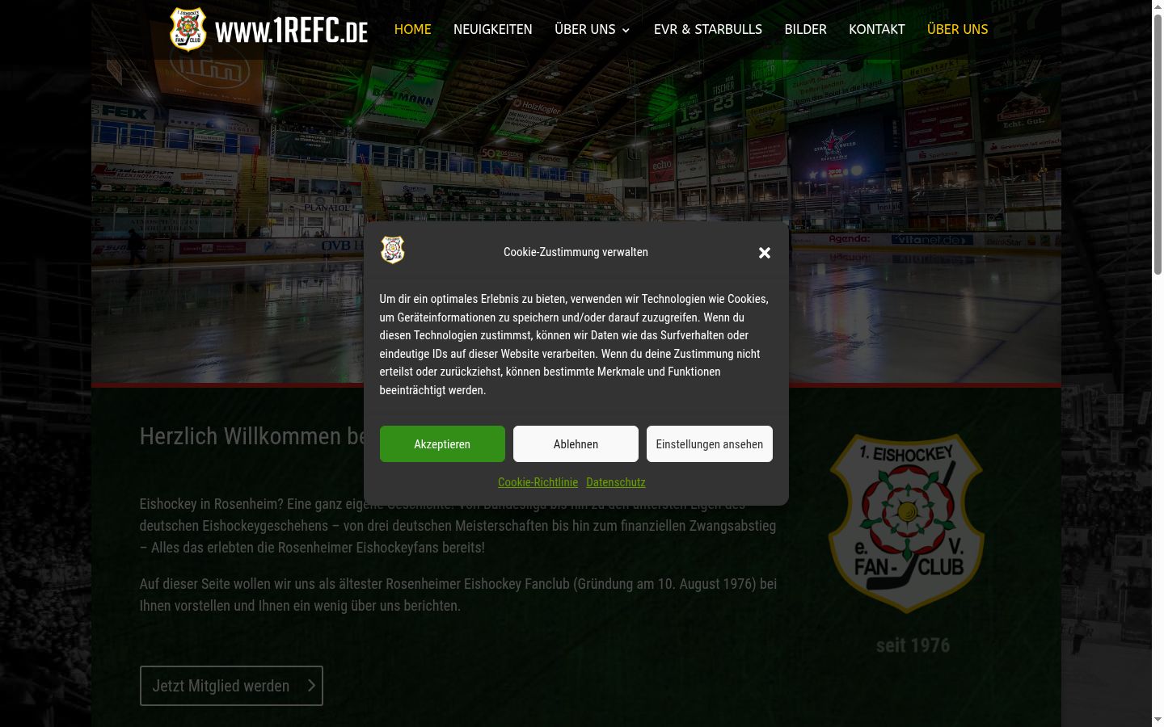The height and width of the screenshot is (727, 1164).
Task: Click the 'Herzlich Willkommen' heading
Action: click(252, 436)
